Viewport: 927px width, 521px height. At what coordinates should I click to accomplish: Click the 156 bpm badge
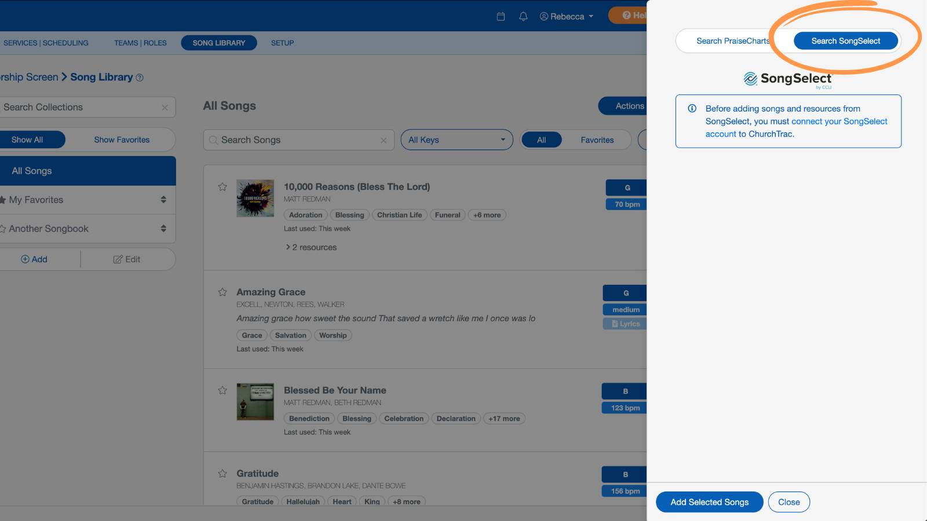click(625, 491)
